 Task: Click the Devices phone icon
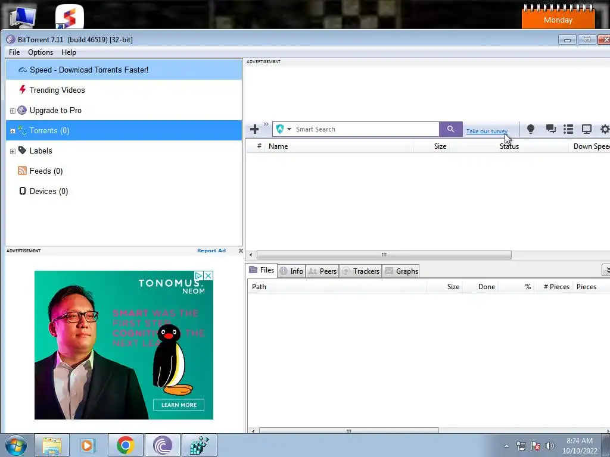pos(23,191)
